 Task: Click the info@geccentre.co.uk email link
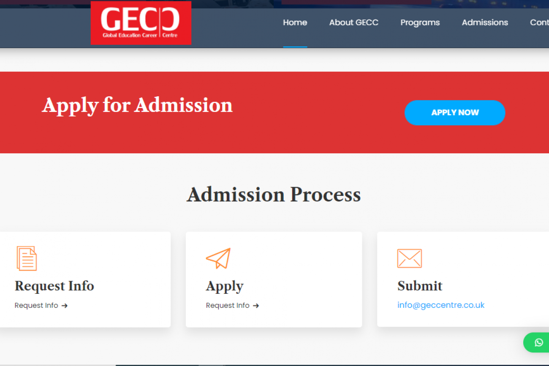pos(440,305)
